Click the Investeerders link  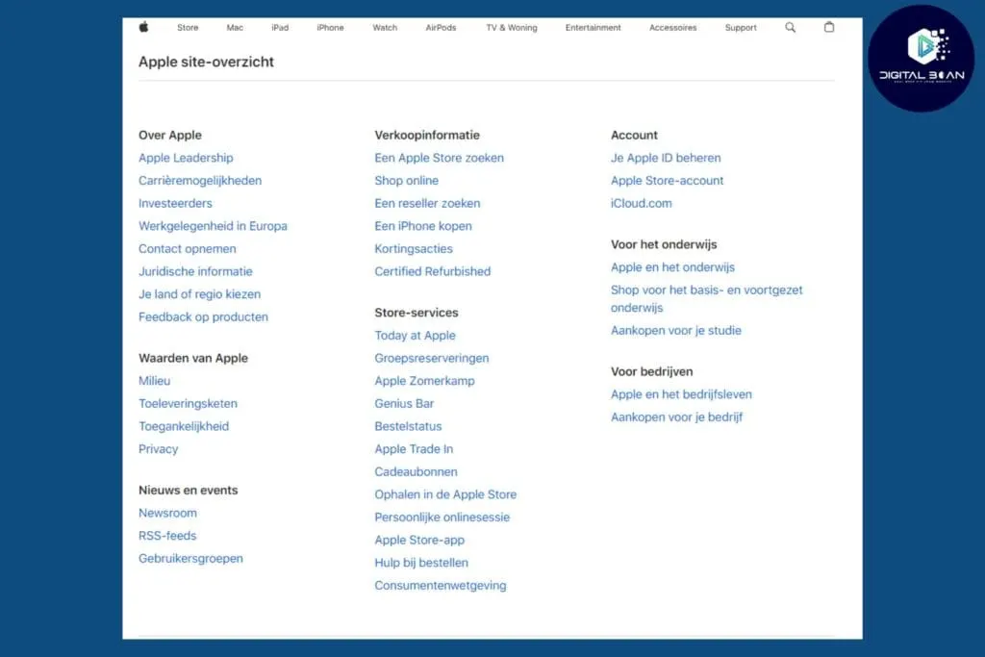click(175, 203)
